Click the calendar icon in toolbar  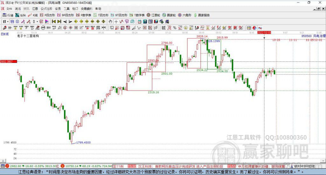coord(139,22)
